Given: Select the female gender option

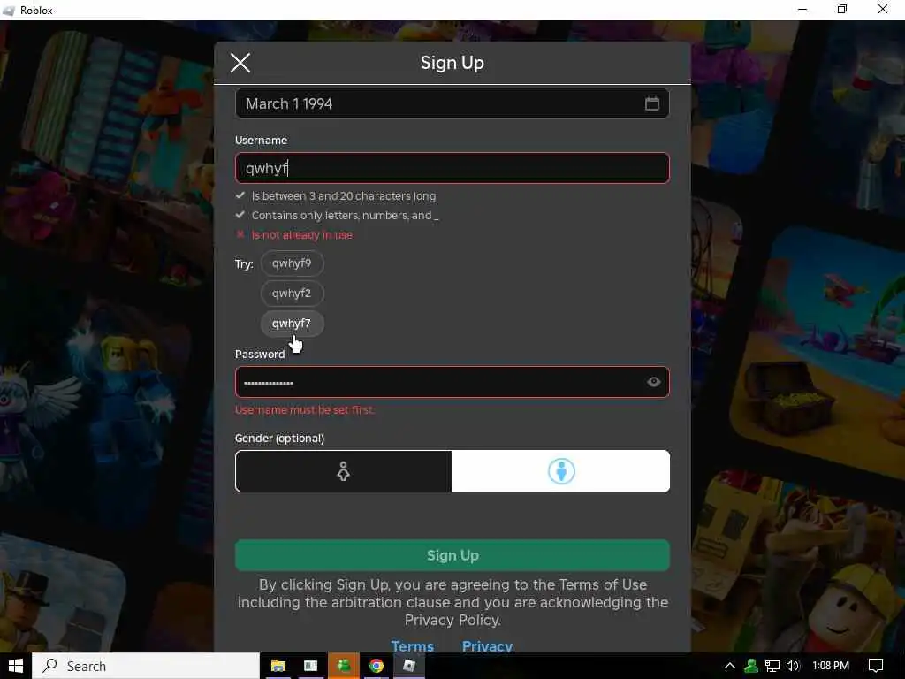Looking at the screenshot, I should [344, 471].
